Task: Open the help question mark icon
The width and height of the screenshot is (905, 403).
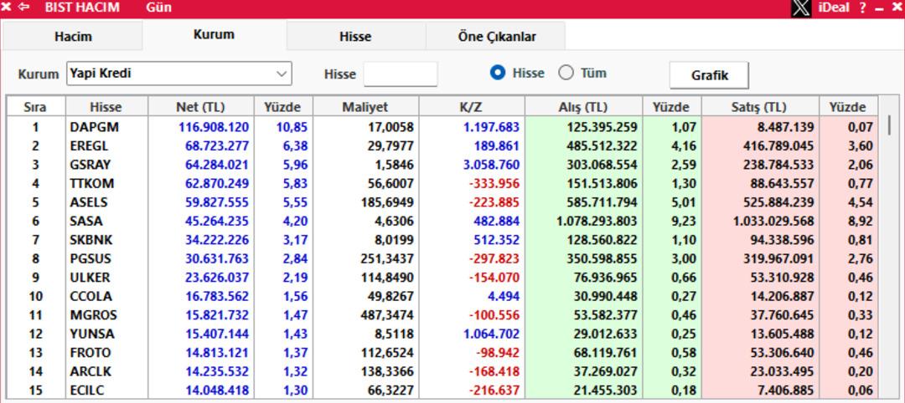Action: (x=862, y=8)
